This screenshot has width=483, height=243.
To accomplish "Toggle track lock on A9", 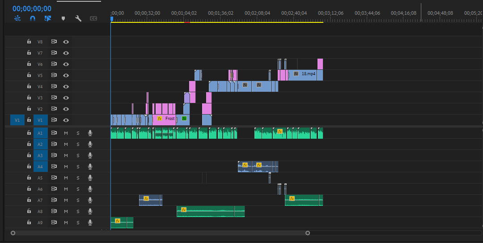I will [x=29, y=222].
